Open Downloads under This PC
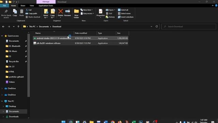This screenshot has height=123, width=218. click(14, 117)
